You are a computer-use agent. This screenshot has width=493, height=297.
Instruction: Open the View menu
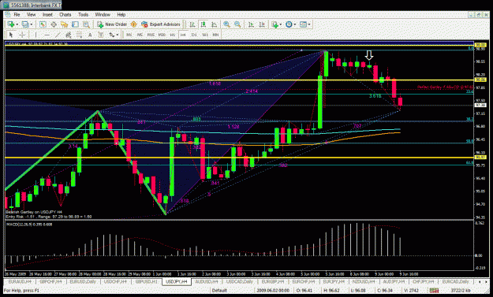pos(31,14)
